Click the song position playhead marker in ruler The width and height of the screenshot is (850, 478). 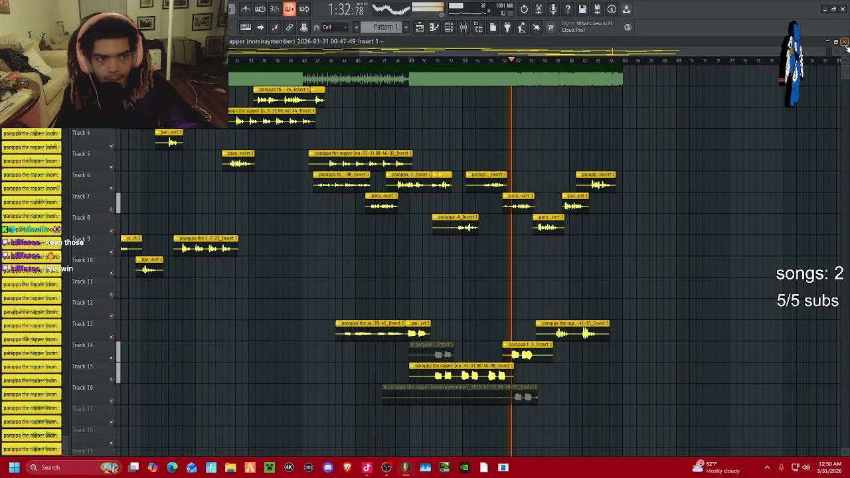click(x=511, y=60)
